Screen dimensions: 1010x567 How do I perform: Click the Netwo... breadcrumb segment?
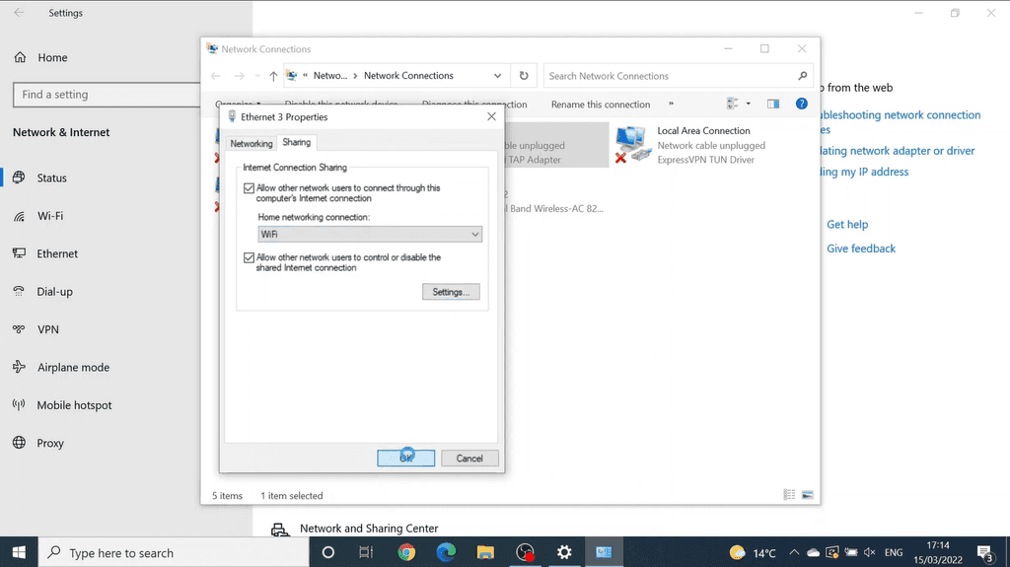[x=329, y=76]
